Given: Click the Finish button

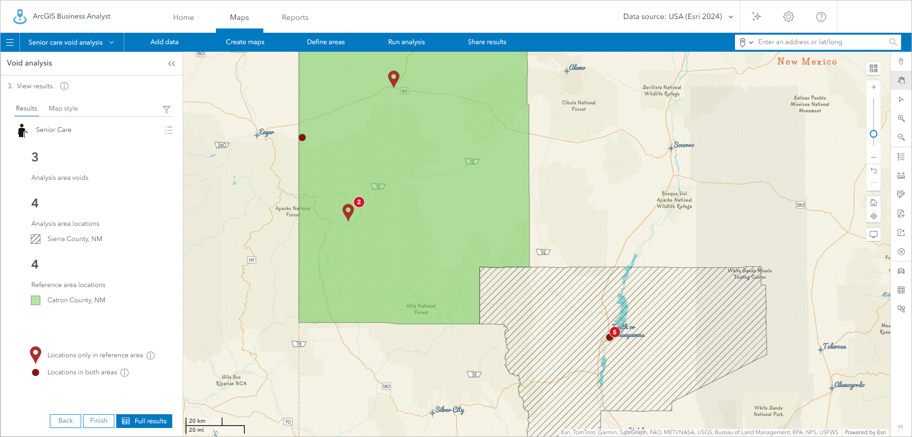Looking at the screenshot, I should (99, 421).
